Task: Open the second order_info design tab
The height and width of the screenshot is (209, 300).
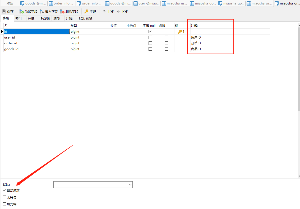Action: click(x=89, y=3)
